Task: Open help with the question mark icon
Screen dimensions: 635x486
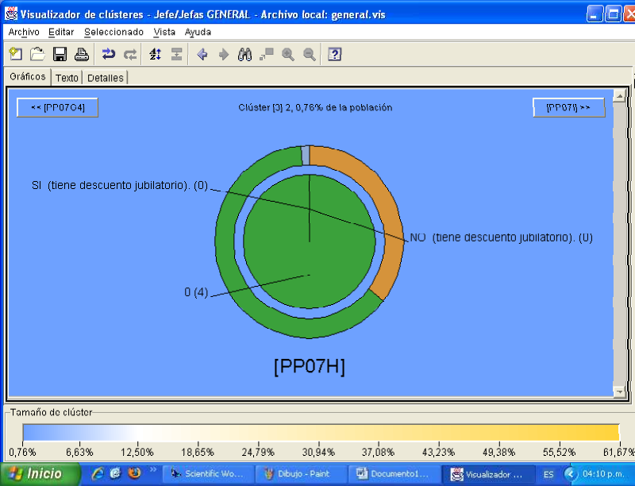Action: [335, 54]
